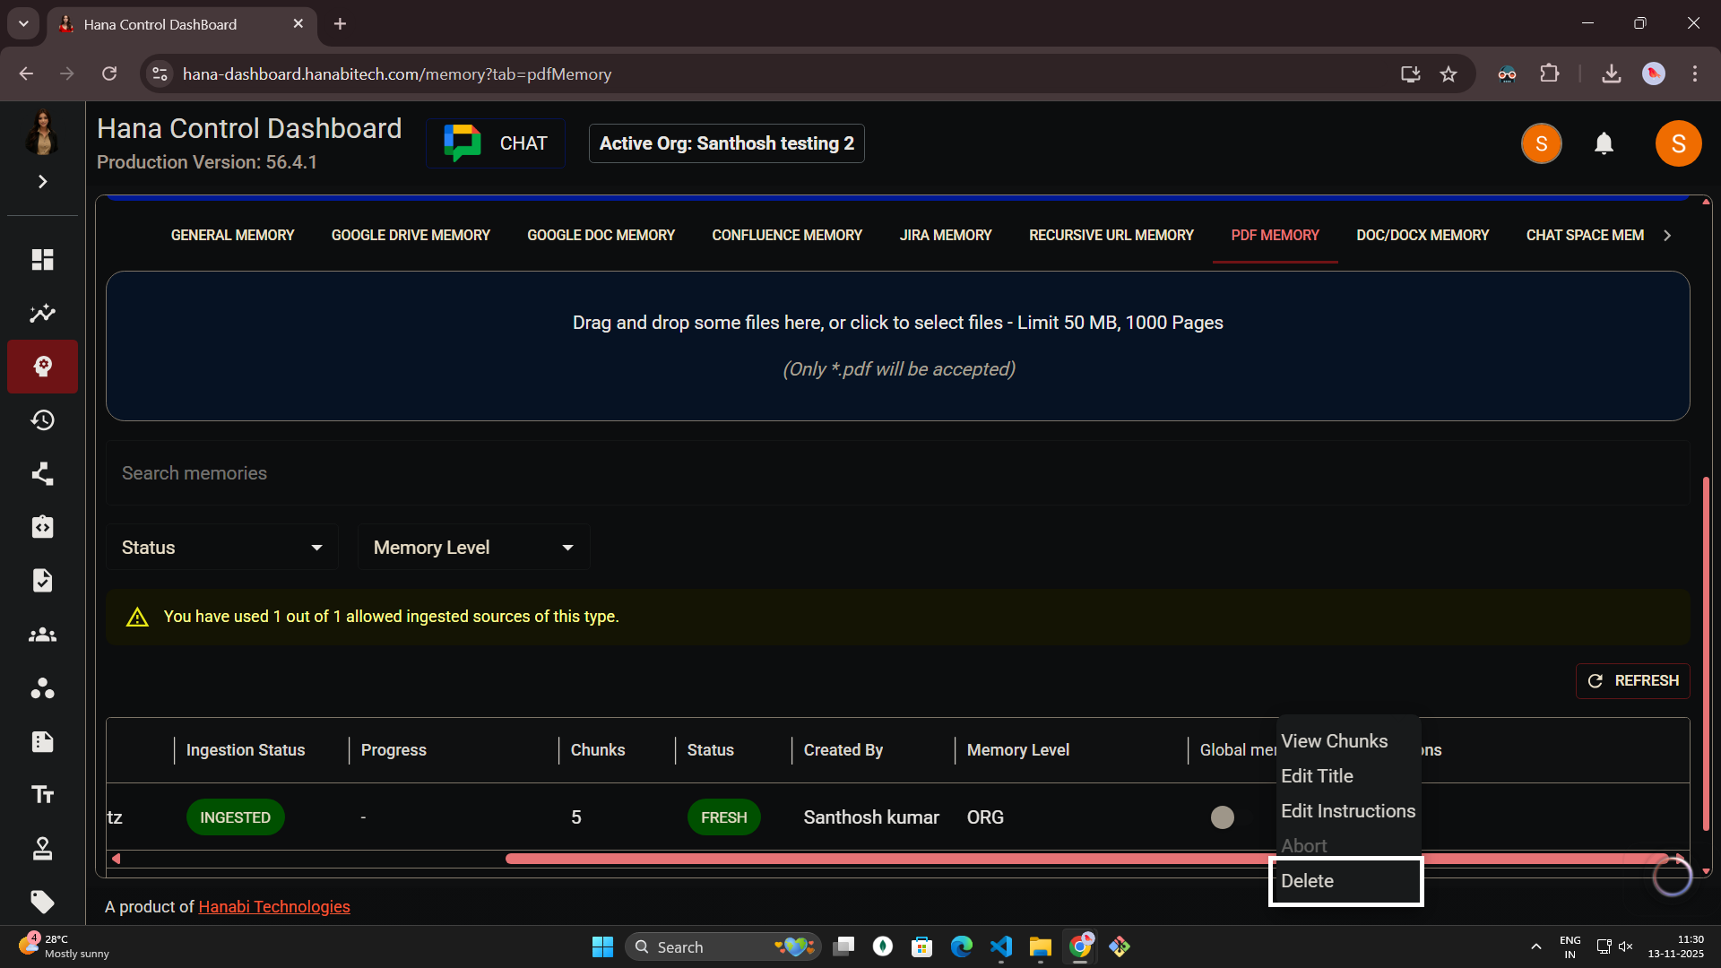The height and width of the screenshot is (968, 1721).
Task: Choose Edit Instructions in the context menu
Action: tap(1348, 810)
